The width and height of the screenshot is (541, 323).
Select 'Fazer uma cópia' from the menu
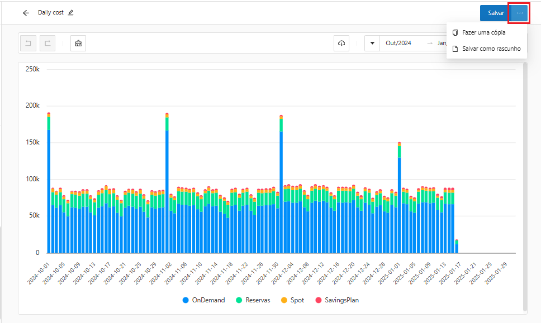(x=483, y=32)
